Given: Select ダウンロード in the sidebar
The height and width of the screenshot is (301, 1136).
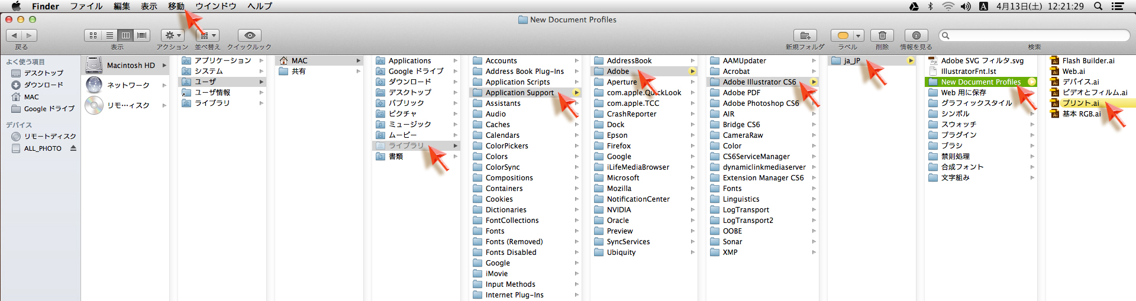Looking at the screenshot, I should point(40,85).
